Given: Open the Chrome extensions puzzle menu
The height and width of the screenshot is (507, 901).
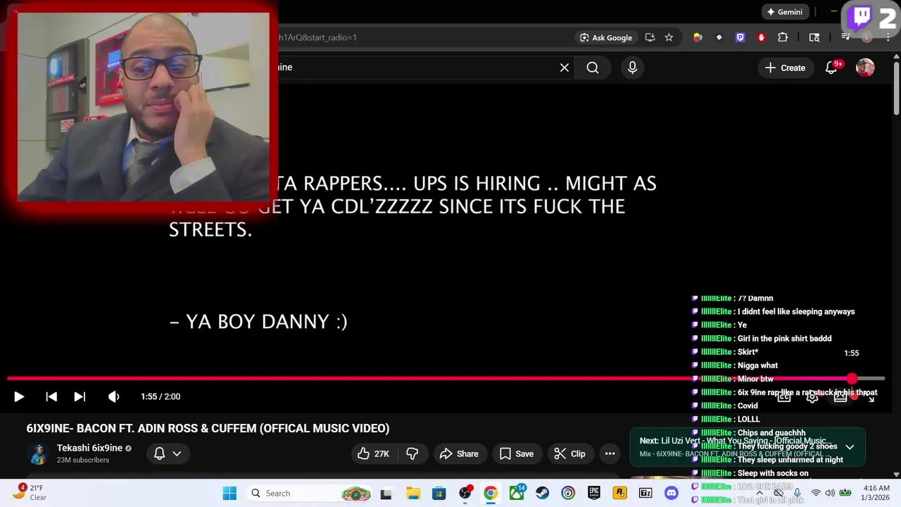Looking at the screenshot, I should point(783,37).
